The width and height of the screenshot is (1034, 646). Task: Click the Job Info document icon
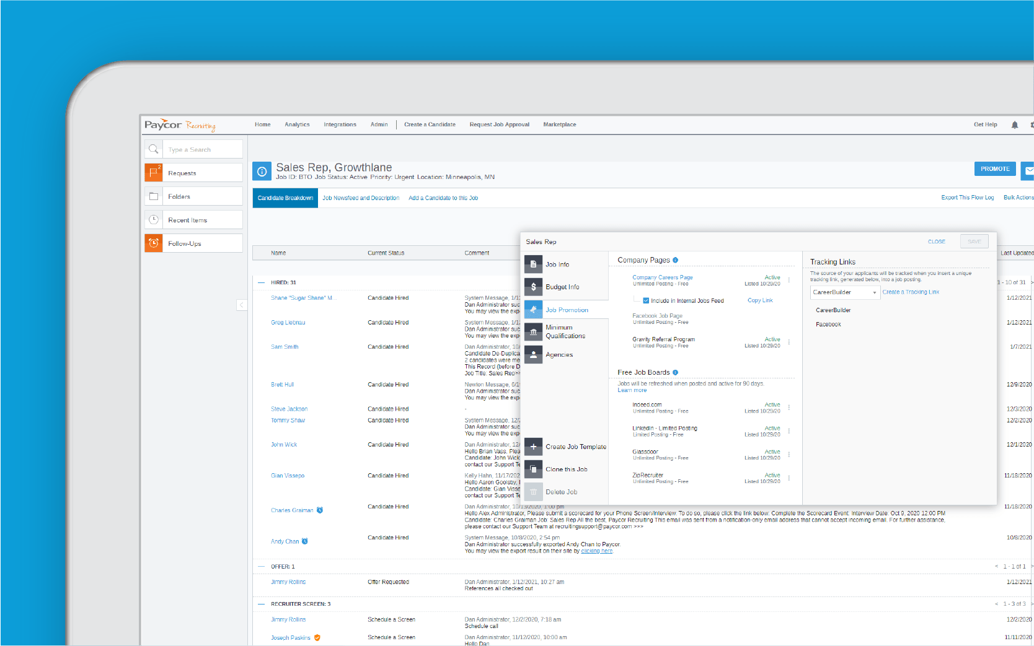click(x=533, y=264)
